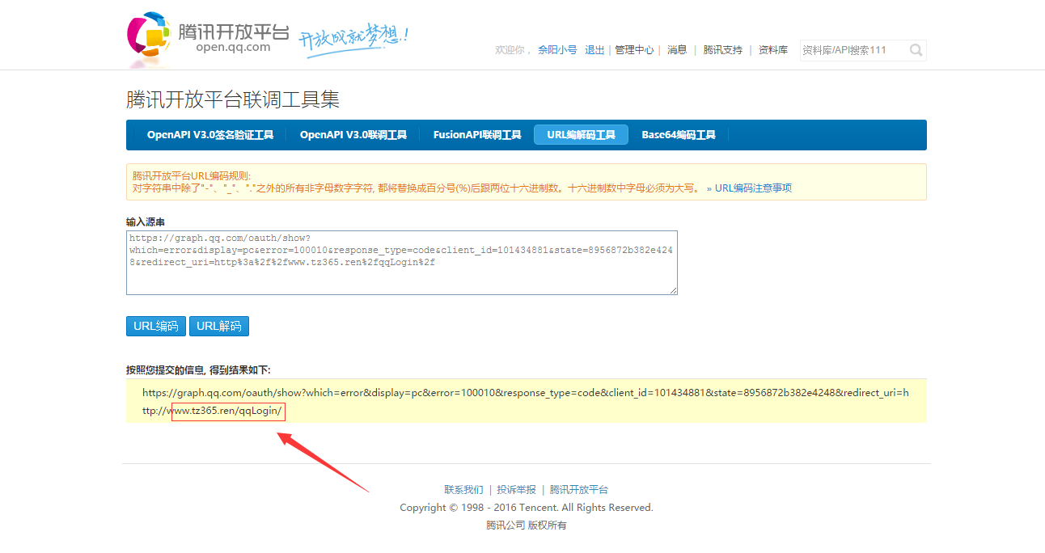The image size is (1045, 553).
Task: Select the FusionAPI联调工具 tab
Action: pos(477,135)
